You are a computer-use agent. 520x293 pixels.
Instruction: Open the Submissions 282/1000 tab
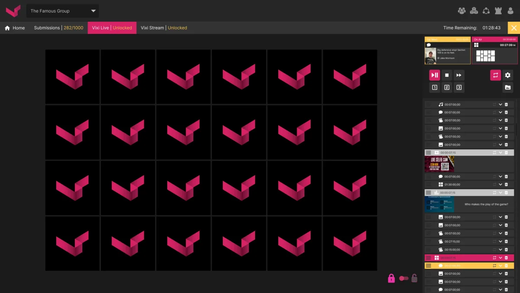pos(58,28)
